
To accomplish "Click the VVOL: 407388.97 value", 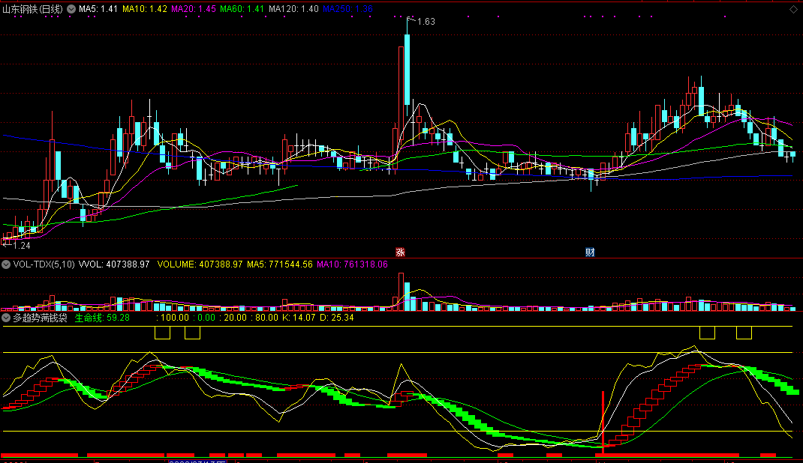I will pos(114,264).
